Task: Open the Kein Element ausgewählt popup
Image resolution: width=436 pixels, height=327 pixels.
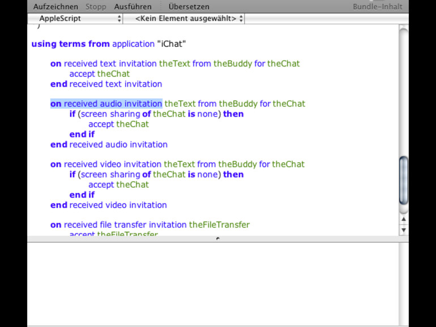Action: pyautogui.click(x=184, y=19)
